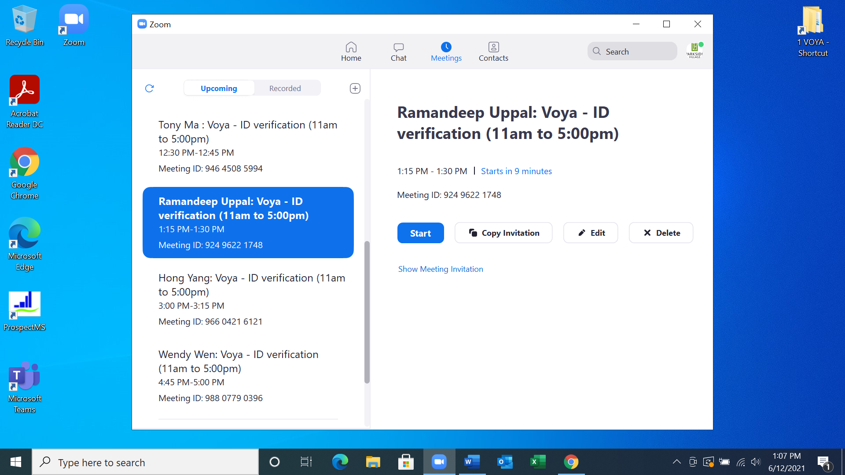Open Cortana from the taskbar

[274, 462]
